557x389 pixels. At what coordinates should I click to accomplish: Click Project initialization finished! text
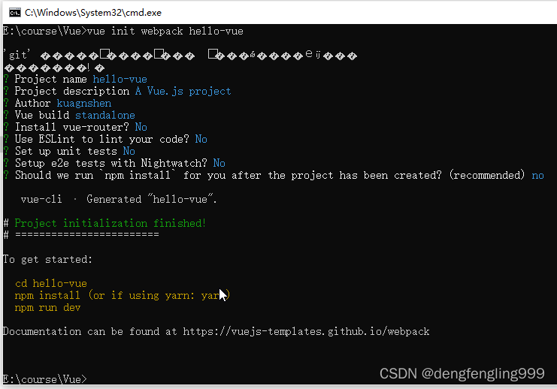click(x=110, y=223)
